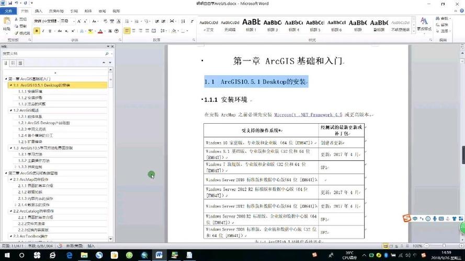Viewport: 465px width, 261px height.
Task: Open the font color dropdown arrow
Action: coord(105,31)
